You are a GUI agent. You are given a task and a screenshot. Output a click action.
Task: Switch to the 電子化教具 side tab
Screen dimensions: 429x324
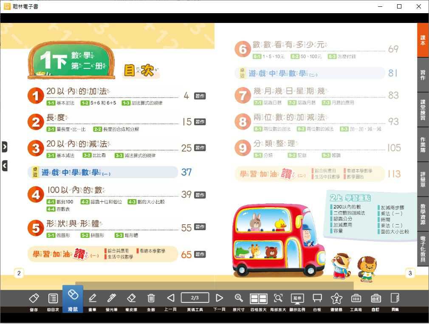[423, 249]
